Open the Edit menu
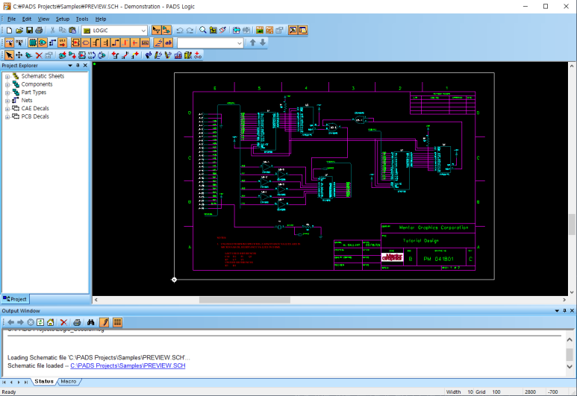This screenshot has height=396, width=577. [x=26, y=19]
